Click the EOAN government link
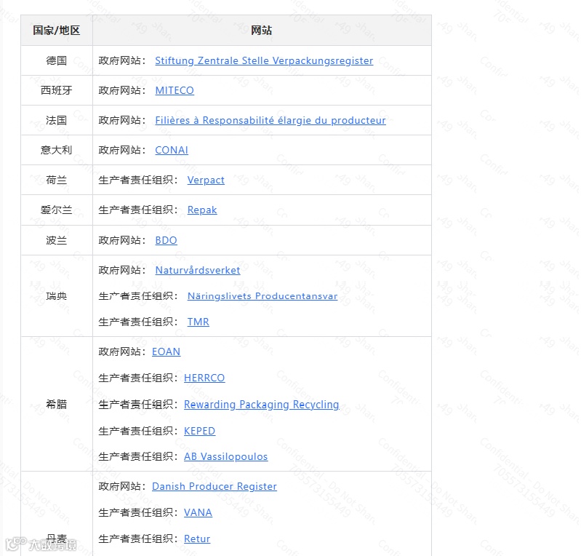 tap(166, 352)
